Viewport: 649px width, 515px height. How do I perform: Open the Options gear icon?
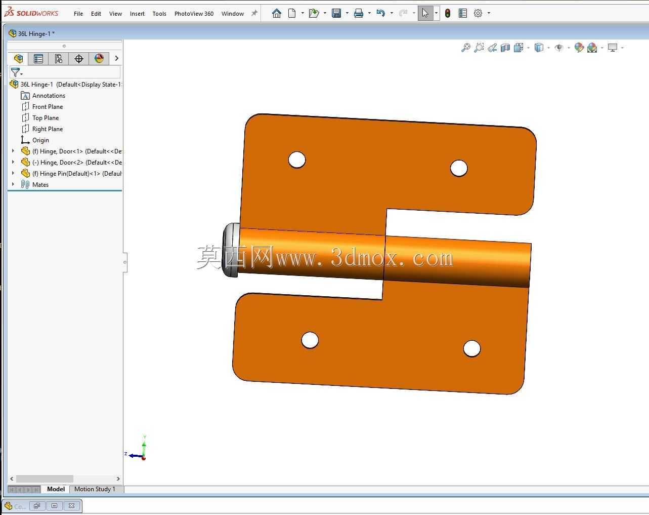(478, 13)
